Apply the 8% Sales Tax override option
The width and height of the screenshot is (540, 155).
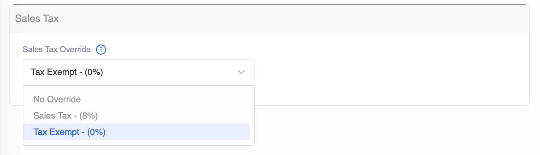point(65,115)
